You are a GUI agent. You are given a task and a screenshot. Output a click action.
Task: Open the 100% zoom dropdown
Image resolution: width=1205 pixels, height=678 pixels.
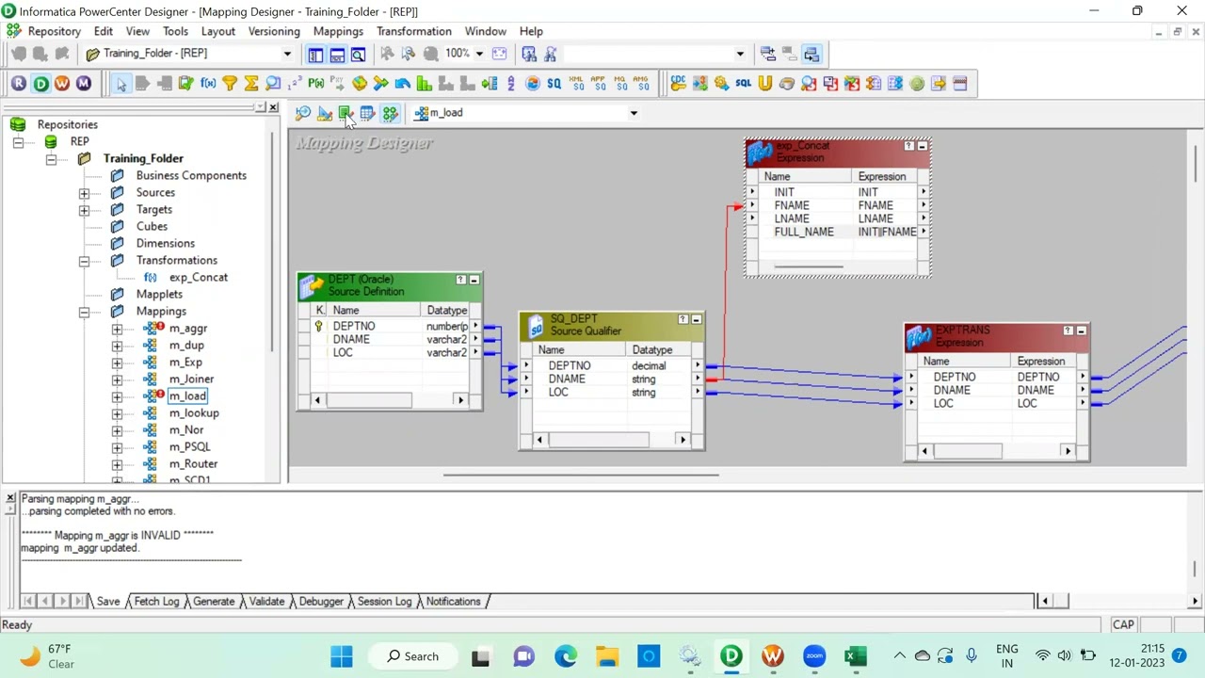click(x=479, y=54)
